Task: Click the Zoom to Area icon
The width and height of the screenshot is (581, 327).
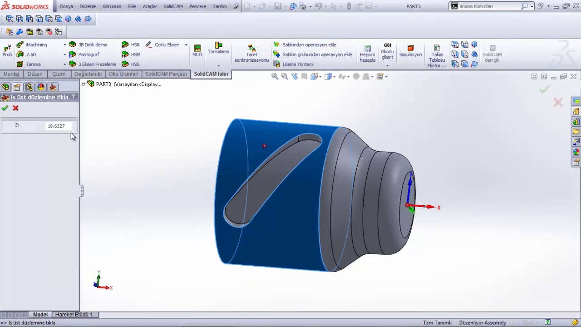Action: click(285, 76)
